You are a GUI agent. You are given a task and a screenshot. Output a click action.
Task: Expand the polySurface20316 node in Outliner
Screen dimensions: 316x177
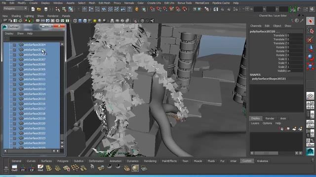[14, 104]
